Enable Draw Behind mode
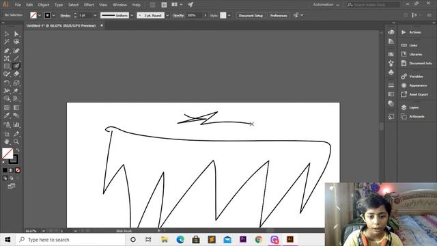Screen dimensions: 437x246 point(11,178)
